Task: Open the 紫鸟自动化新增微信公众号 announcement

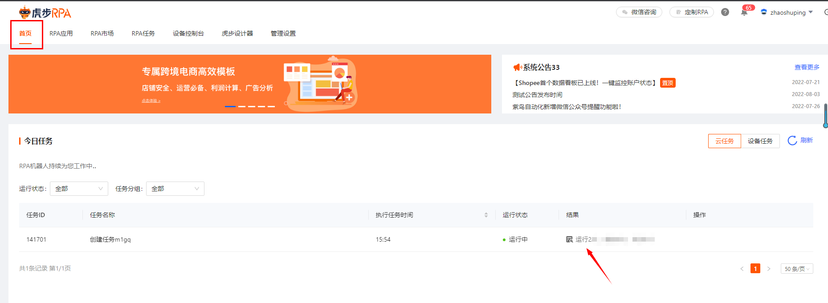Action: pos(567,107)
